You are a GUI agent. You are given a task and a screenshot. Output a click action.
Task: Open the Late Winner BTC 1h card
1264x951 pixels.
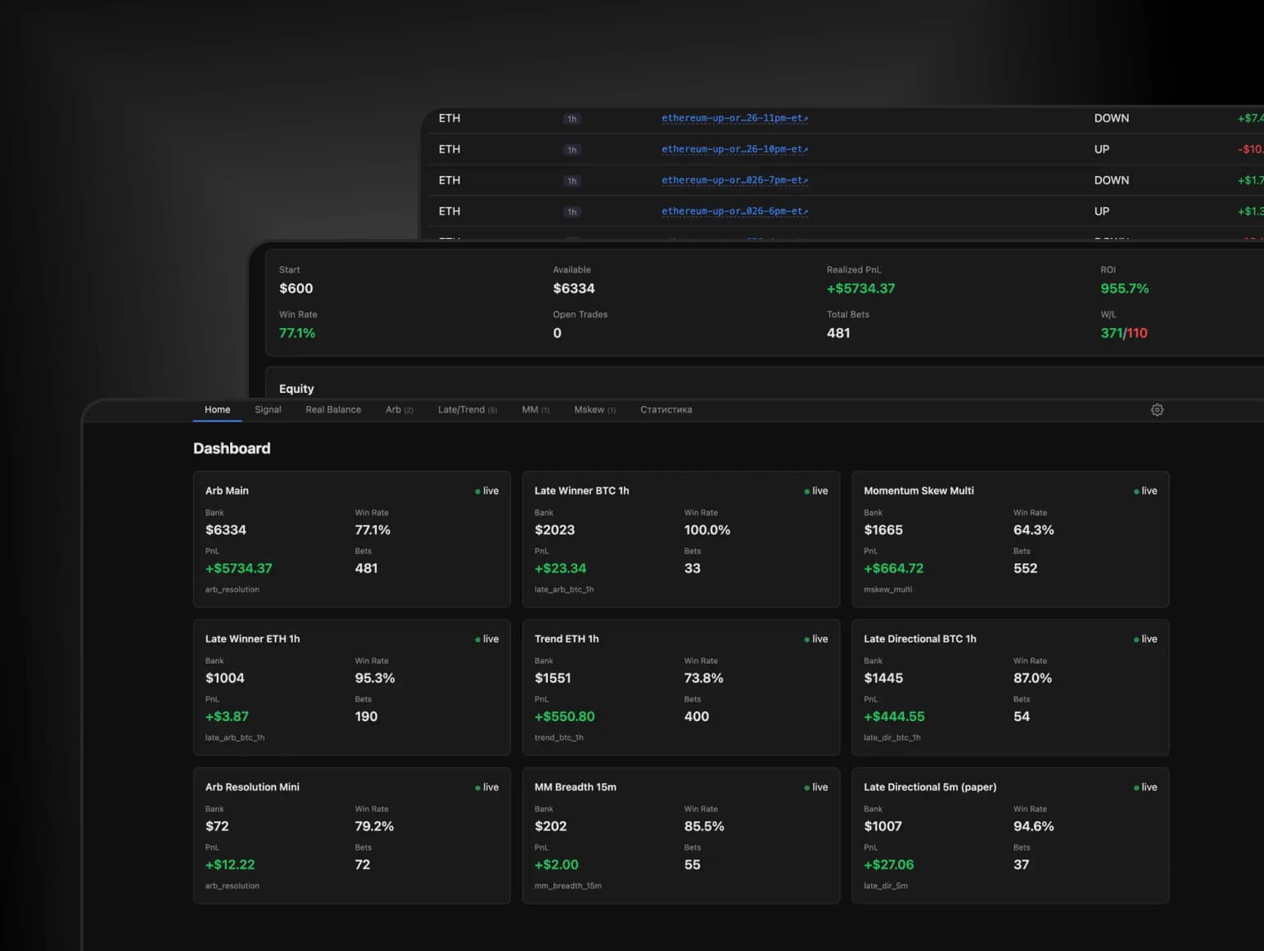pyautogui.click(x=681, y=539)
